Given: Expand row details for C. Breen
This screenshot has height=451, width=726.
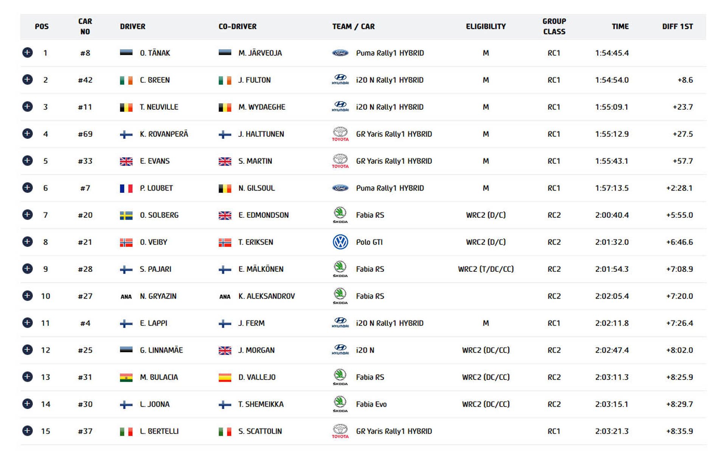Looking at the screenshot, I should (x=27, y=79).
